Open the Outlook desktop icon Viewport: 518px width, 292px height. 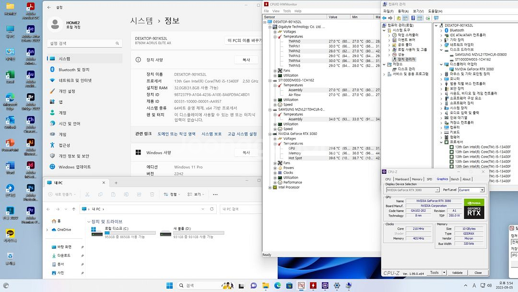click(x=10, y=122)
